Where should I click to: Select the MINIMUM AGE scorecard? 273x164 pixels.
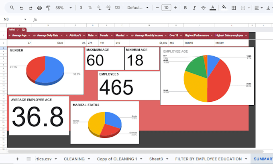click(x=142, y=59)
